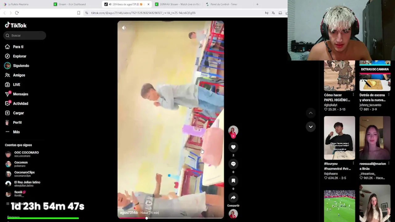
Task: Open the Para ti feed
Action: [x=18, y=47]
